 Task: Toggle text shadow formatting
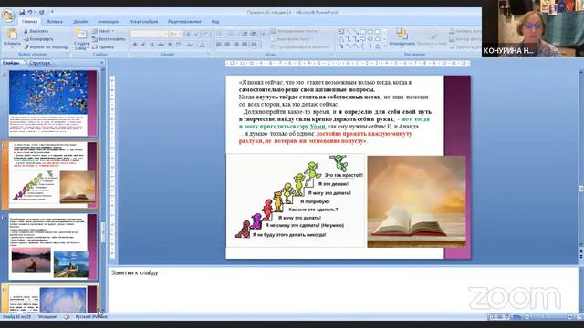(x=170, y=45)
